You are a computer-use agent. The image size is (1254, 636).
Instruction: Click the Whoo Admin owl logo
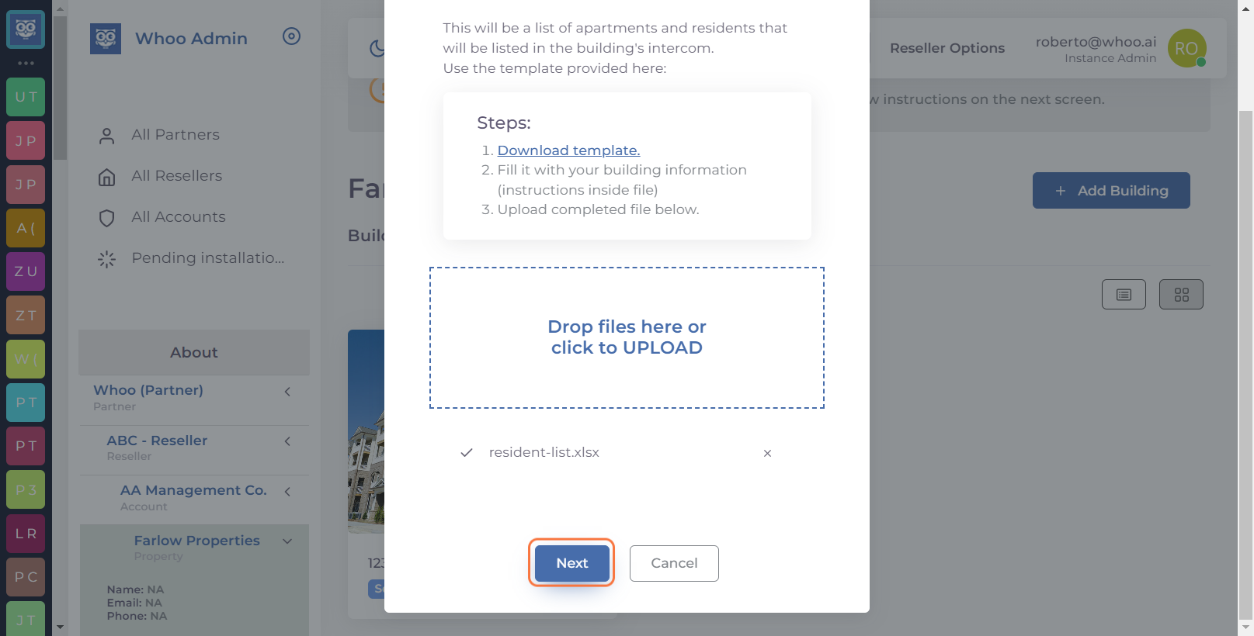[105, 39]
